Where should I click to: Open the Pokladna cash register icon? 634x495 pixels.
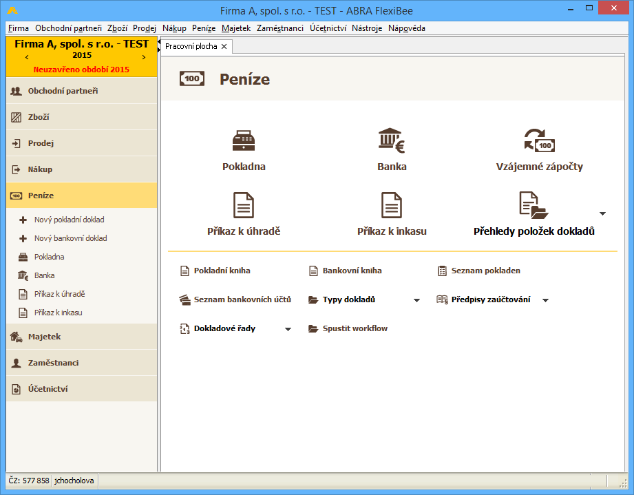244,140
